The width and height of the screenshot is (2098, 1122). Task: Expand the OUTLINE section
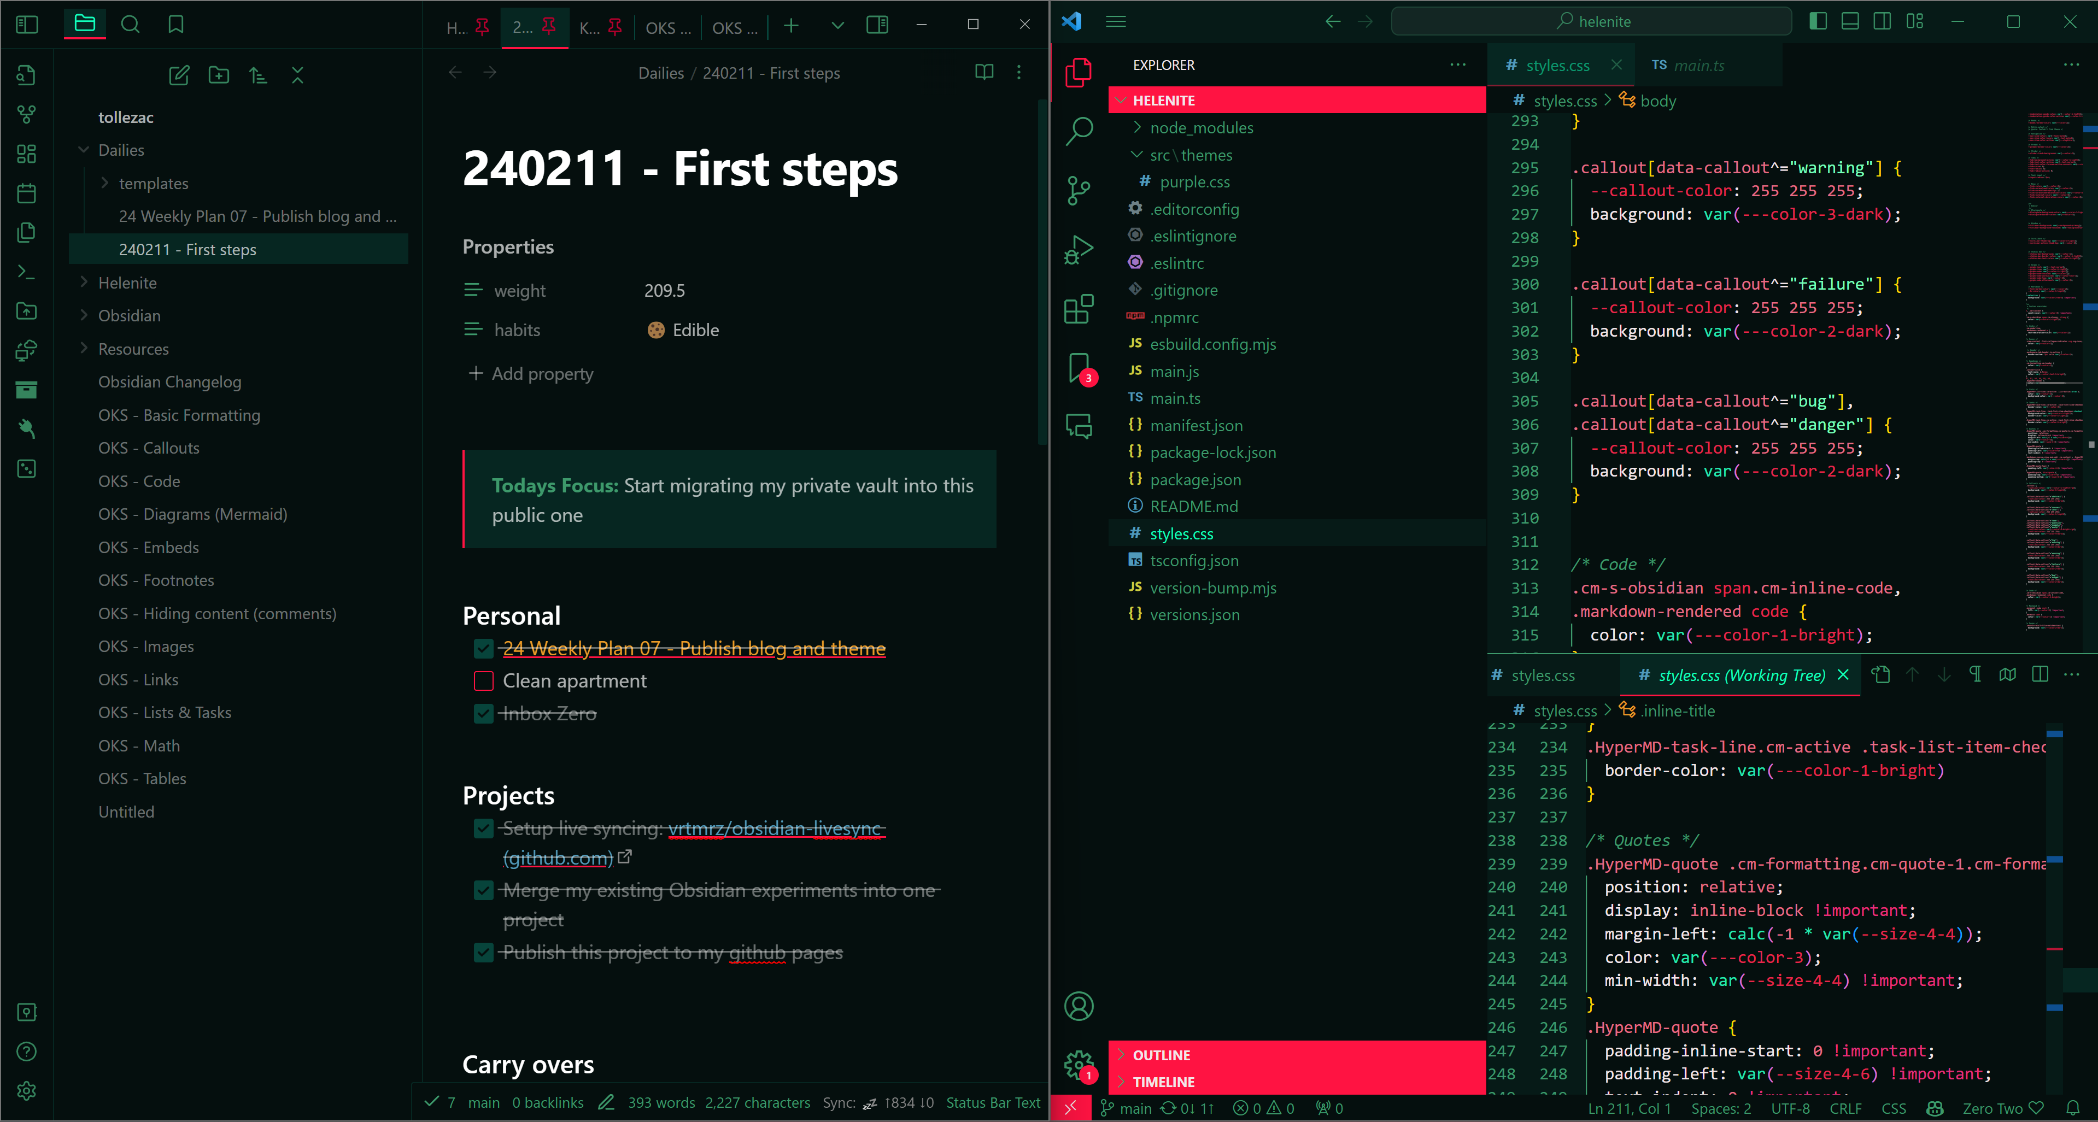(x=1297, y=1054)
